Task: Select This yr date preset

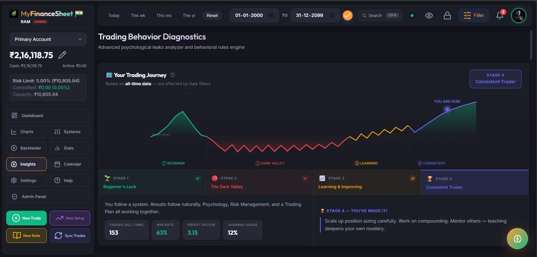Action: tap(189, 16)
